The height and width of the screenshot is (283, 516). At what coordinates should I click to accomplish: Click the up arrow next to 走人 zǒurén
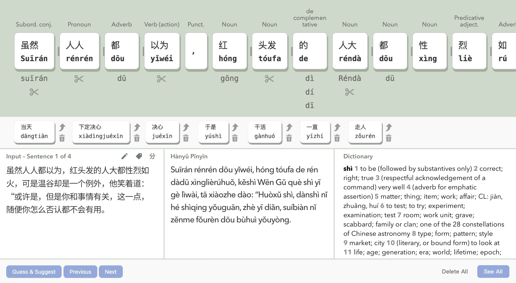[x=389, y=127]
